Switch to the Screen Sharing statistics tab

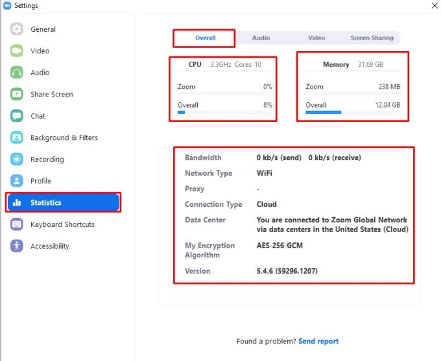372,38
